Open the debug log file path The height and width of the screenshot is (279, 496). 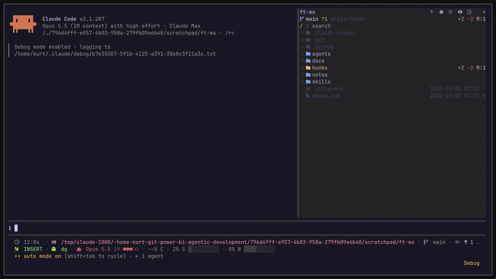115,54
